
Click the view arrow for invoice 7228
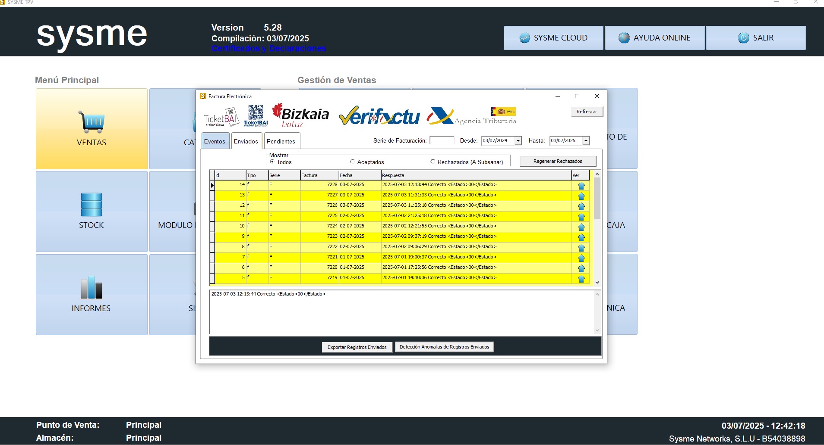coord(581,186)
